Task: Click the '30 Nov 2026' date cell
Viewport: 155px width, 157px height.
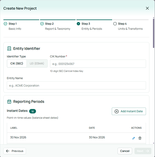Action: click(97, 137)
